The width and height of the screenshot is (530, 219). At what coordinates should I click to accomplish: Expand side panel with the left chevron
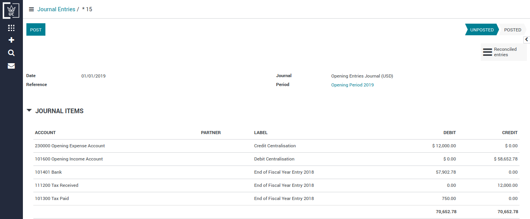click(x=527, y=40)
